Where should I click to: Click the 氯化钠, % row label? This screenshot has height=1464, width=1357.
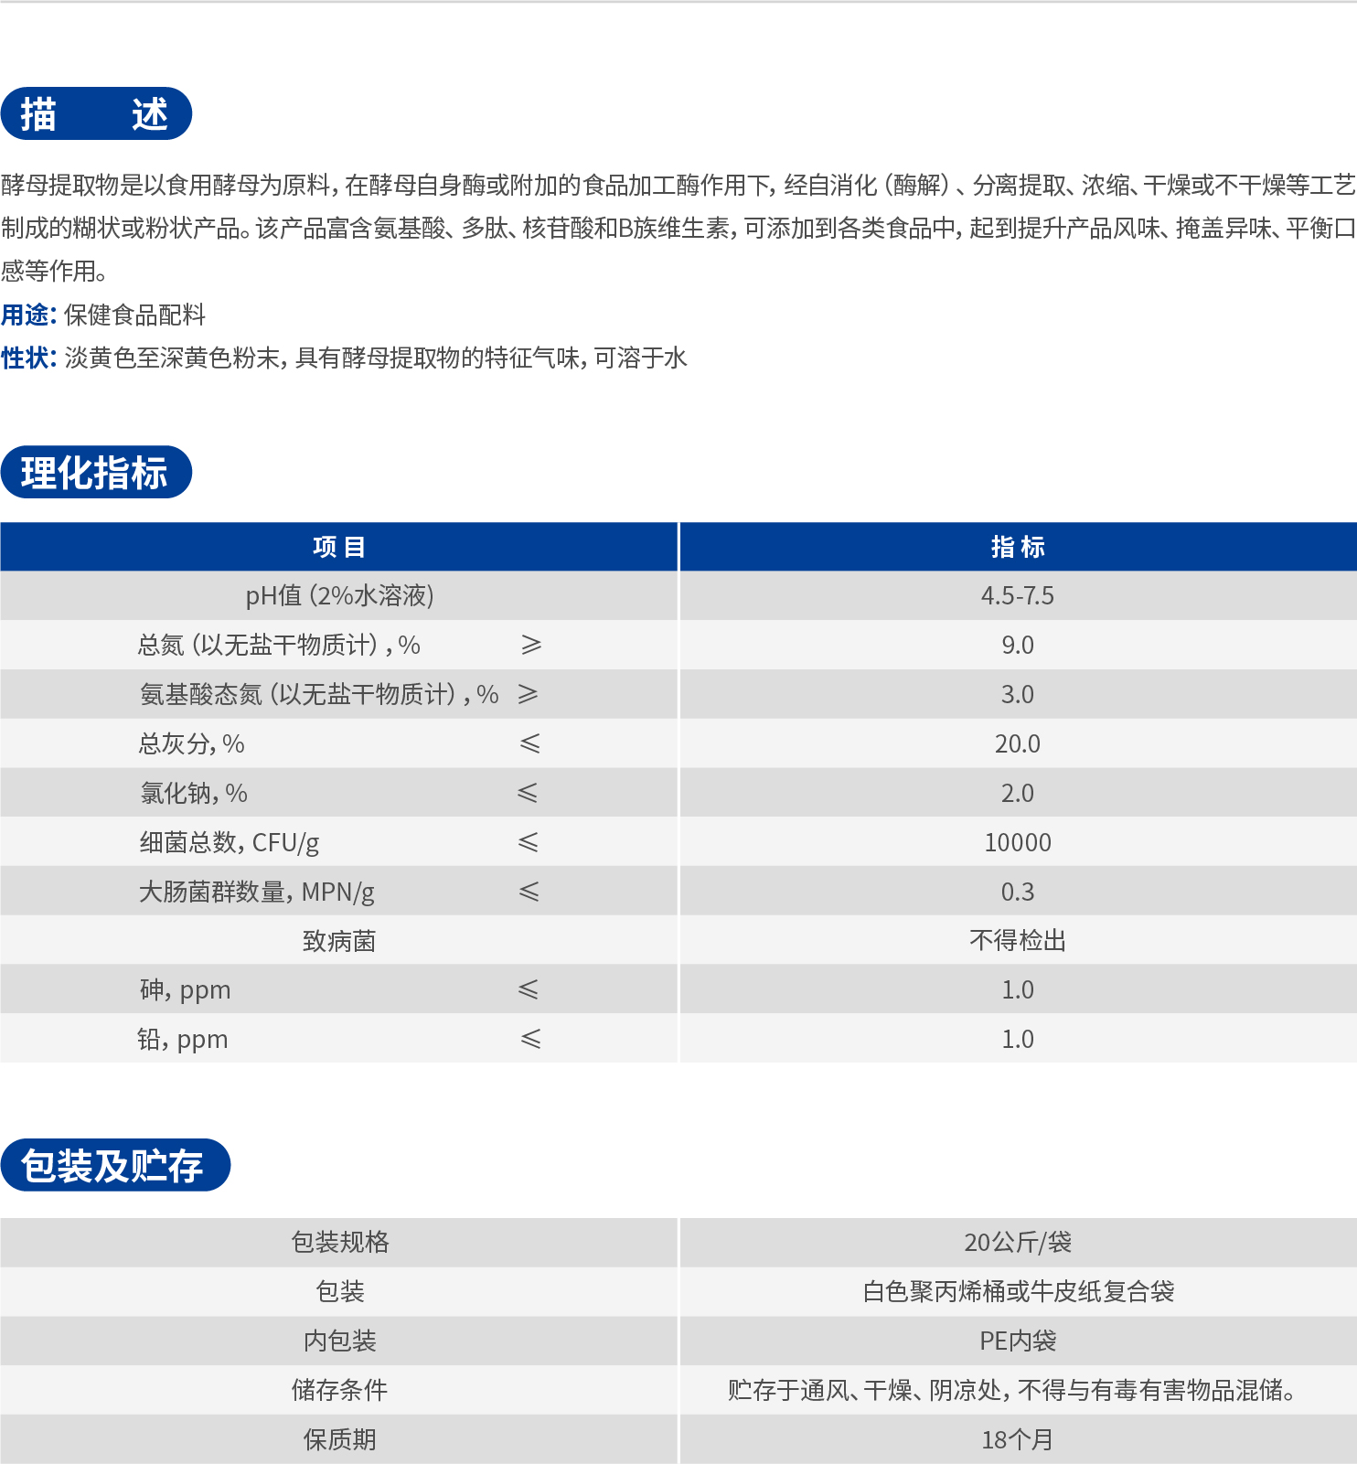click(x=194, y=794)
